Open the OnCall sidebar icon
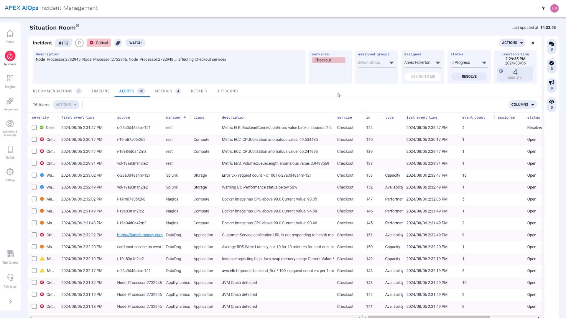The width and height of the screenshot is (566, 318). click(10, 149)
